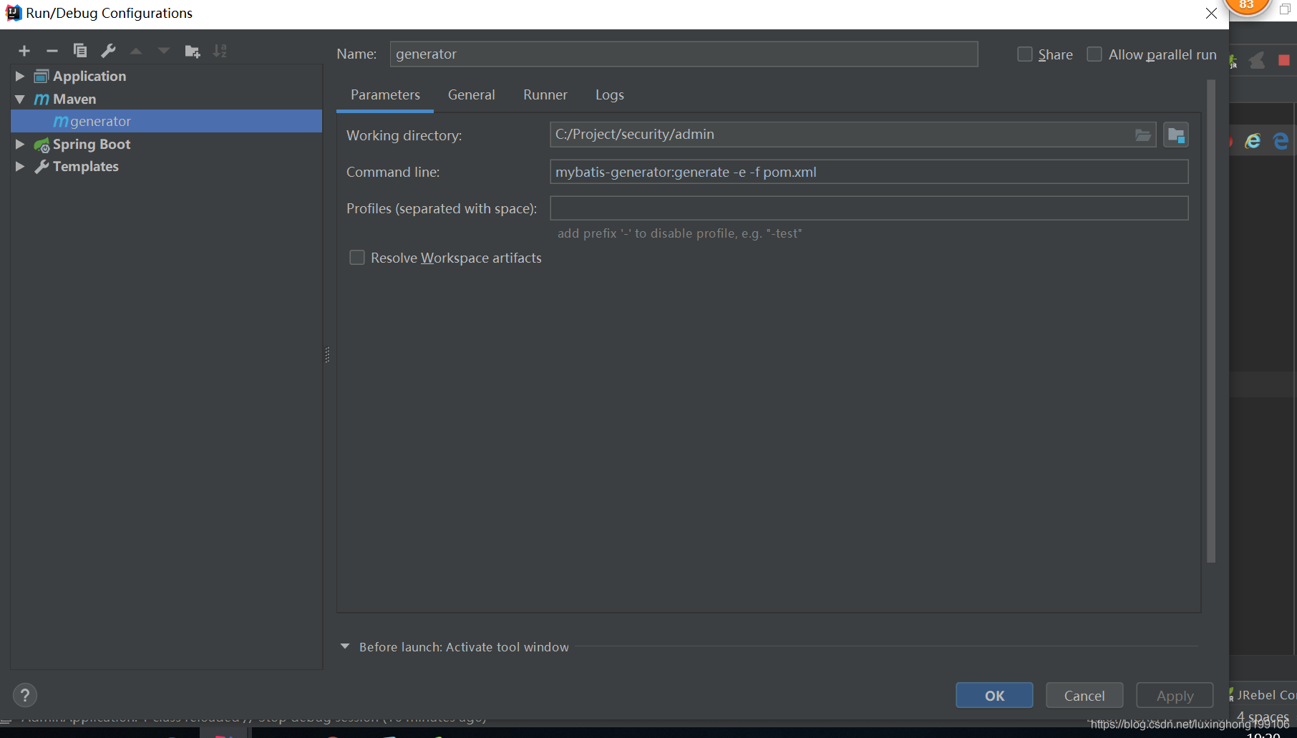Open the help question mark
1297x738 pixels.
pos(25,695)
